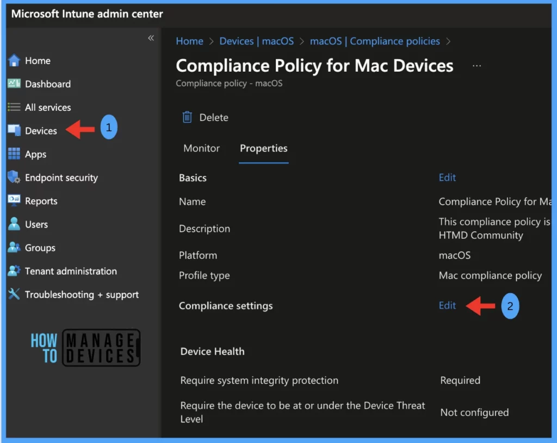Open Groups in sidebar

point(40,248)
